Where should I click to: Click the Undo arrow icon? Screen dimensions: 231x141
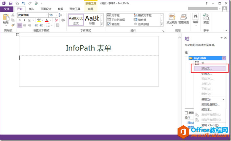coord(23,3)
